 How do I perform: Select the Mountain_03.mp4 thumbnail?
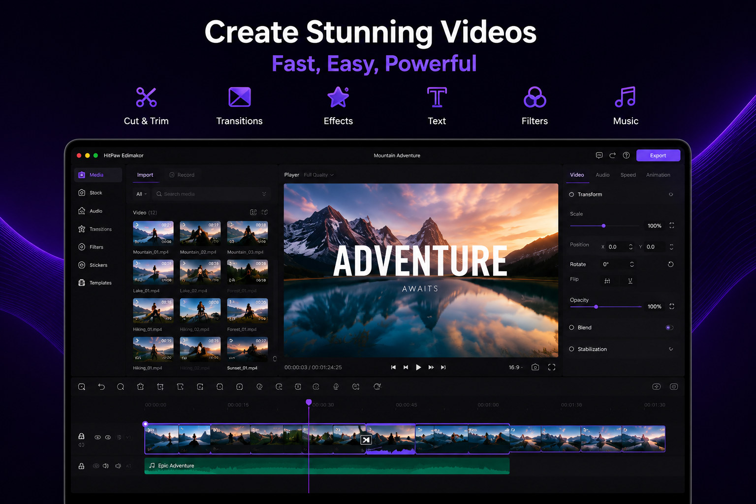[247, 233]
